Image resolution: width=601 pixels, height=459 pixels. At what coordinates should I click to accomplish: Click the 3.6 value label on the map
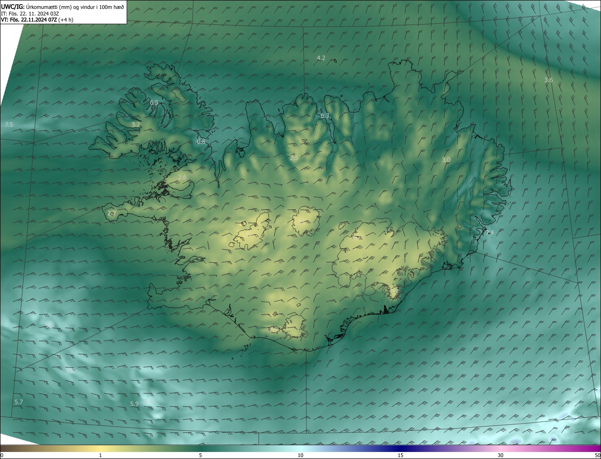548,80
